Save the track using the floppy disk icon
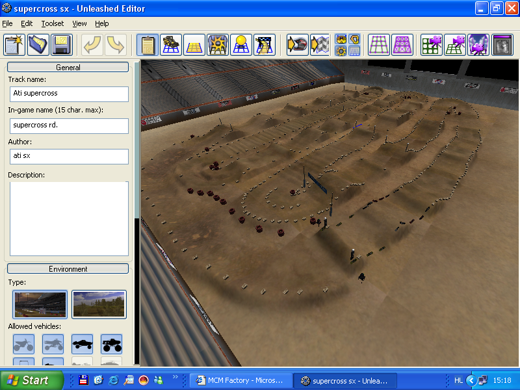Screen dimensions: 520x390 pyautogui.click(x=62, y=45)
